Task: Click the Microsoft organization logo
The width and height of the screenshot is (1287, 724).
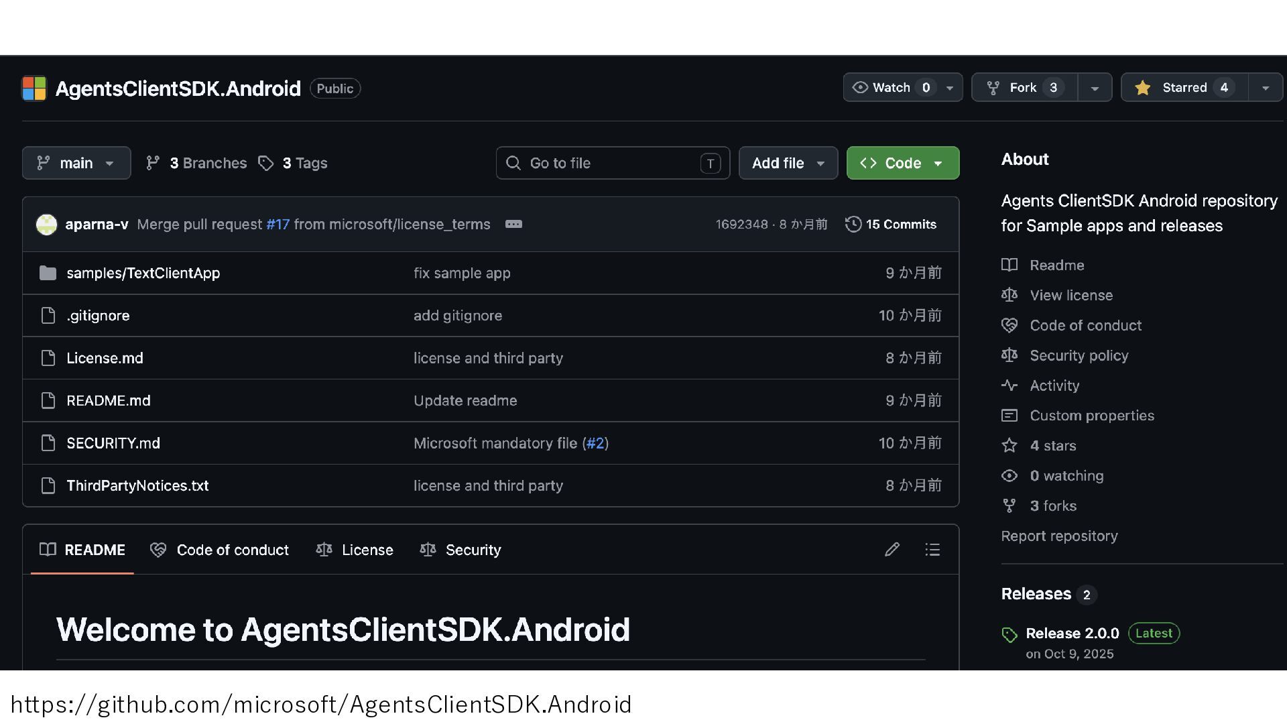Action: pos(34,88)
